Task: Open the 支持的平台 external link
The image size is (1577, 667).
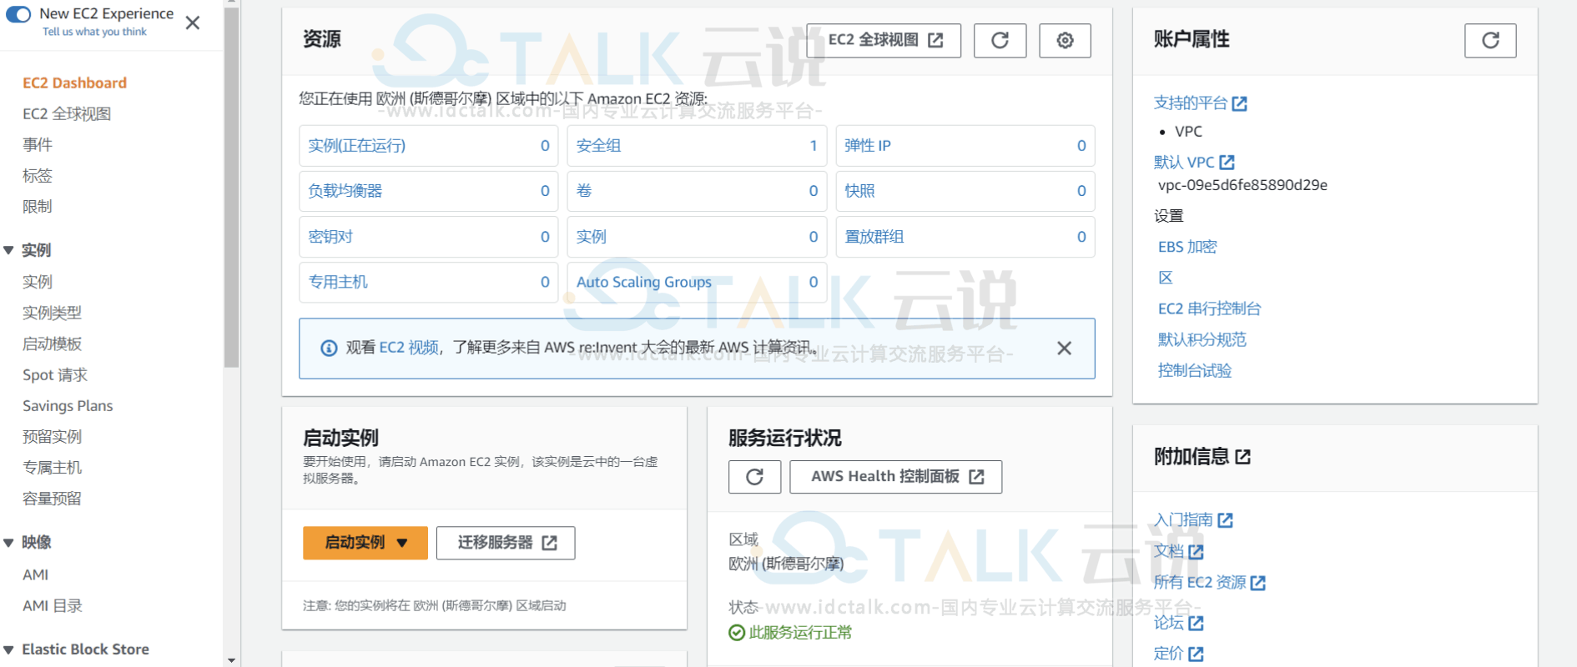Action: 1200,103
